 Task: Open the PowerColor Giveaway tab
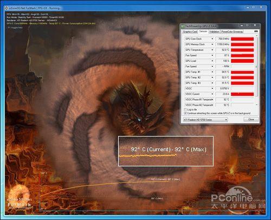pos(232,31)
